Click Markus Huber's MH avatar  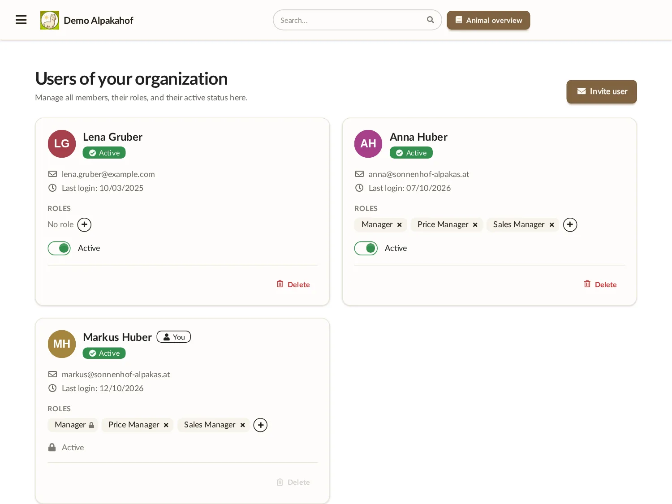pyautogui.click(x=62, y=344)
